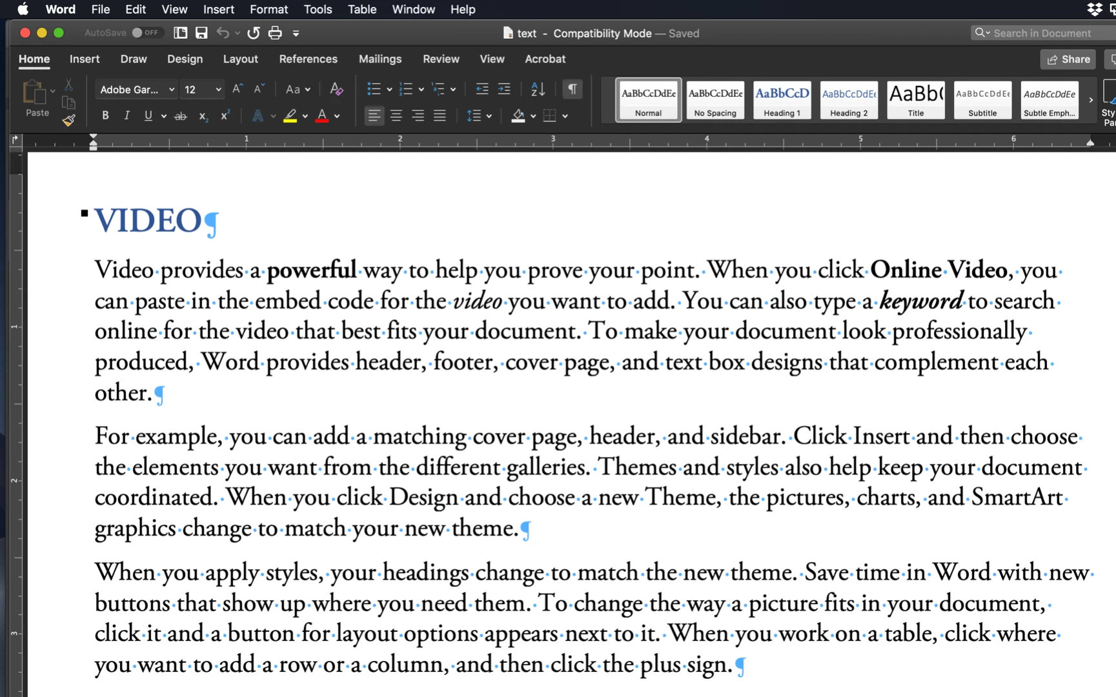Apply yellow text highlight color
Image resolution: width=1116 pixels, height=697 pixels.
290,116
